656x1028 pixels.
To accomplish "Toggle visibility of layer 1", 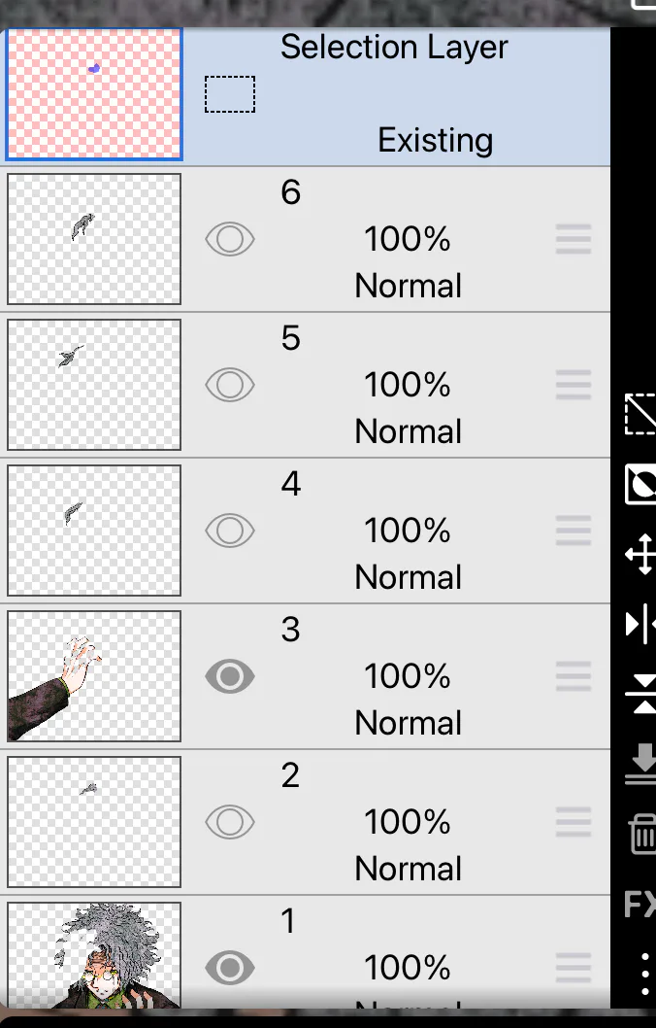I will (x=230, y=967).
